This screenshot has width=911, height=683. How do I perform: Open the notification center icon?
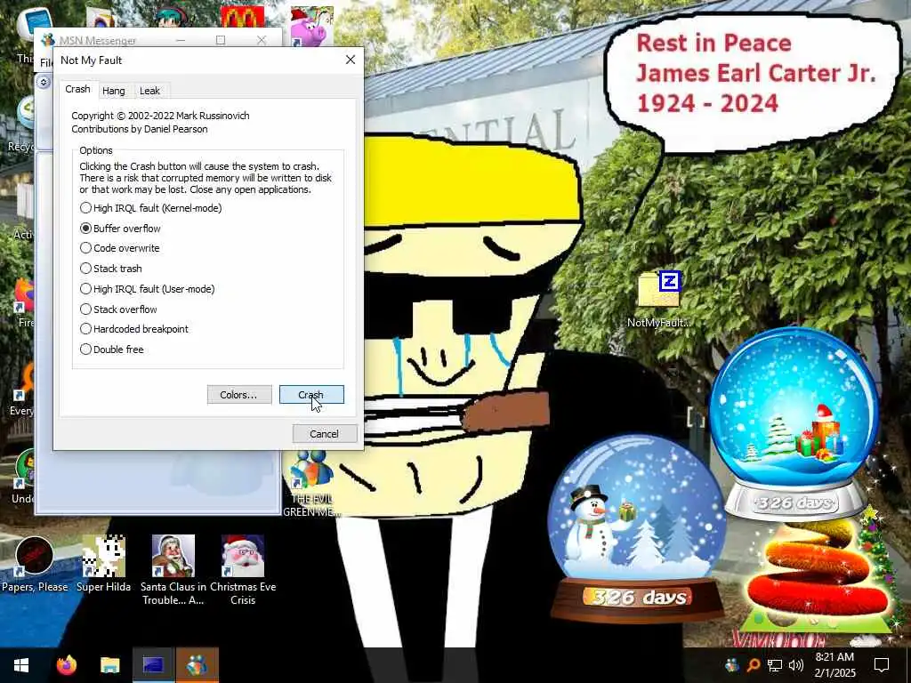pyautogui.click(x=882, y=665)
